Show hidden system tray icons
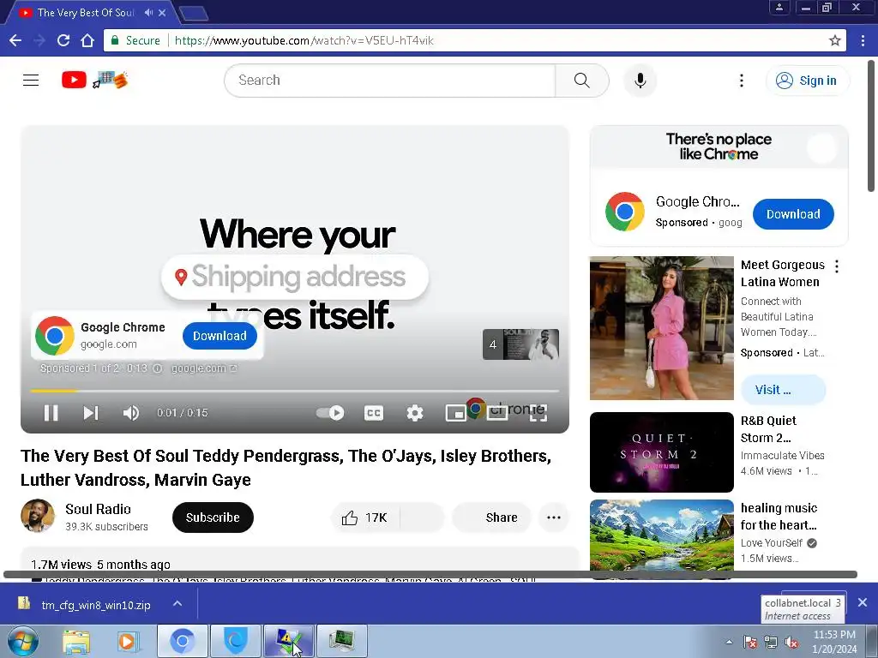The height and width of the screenshot is (658, 878). pos(729,642)
